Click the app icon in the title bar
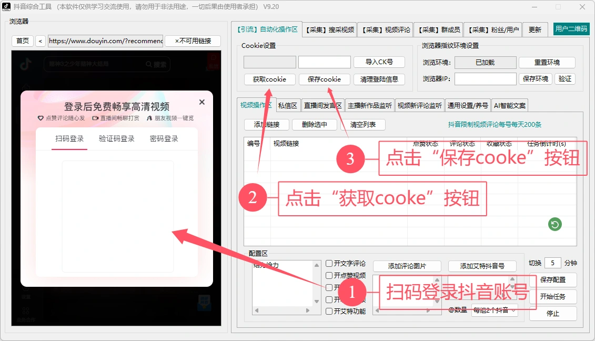Screen dimensions: 595x341 pyautogui.click(x=6, y=6)
